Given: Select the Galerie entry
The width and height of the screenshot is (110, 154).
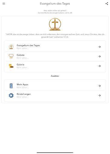Looking at the screenshot, I should (55, 66).
